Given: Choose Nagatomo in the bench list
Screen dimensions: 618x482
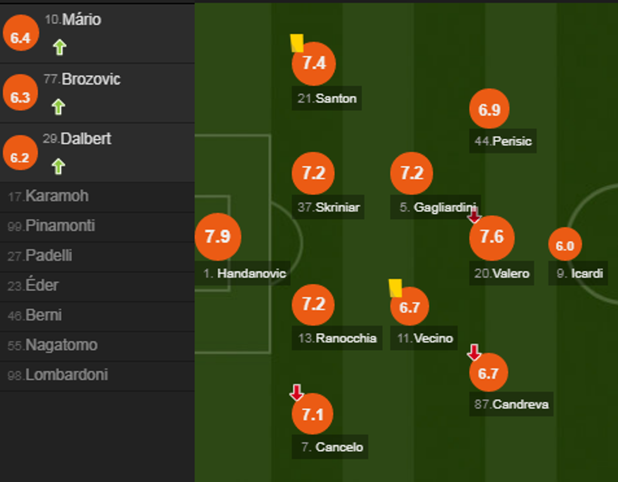Looking at the screenshot, I should tap(53, 345).
